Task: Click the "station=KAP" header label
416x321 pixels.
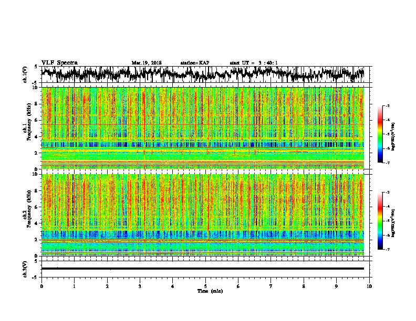Action: pos(194,63)
